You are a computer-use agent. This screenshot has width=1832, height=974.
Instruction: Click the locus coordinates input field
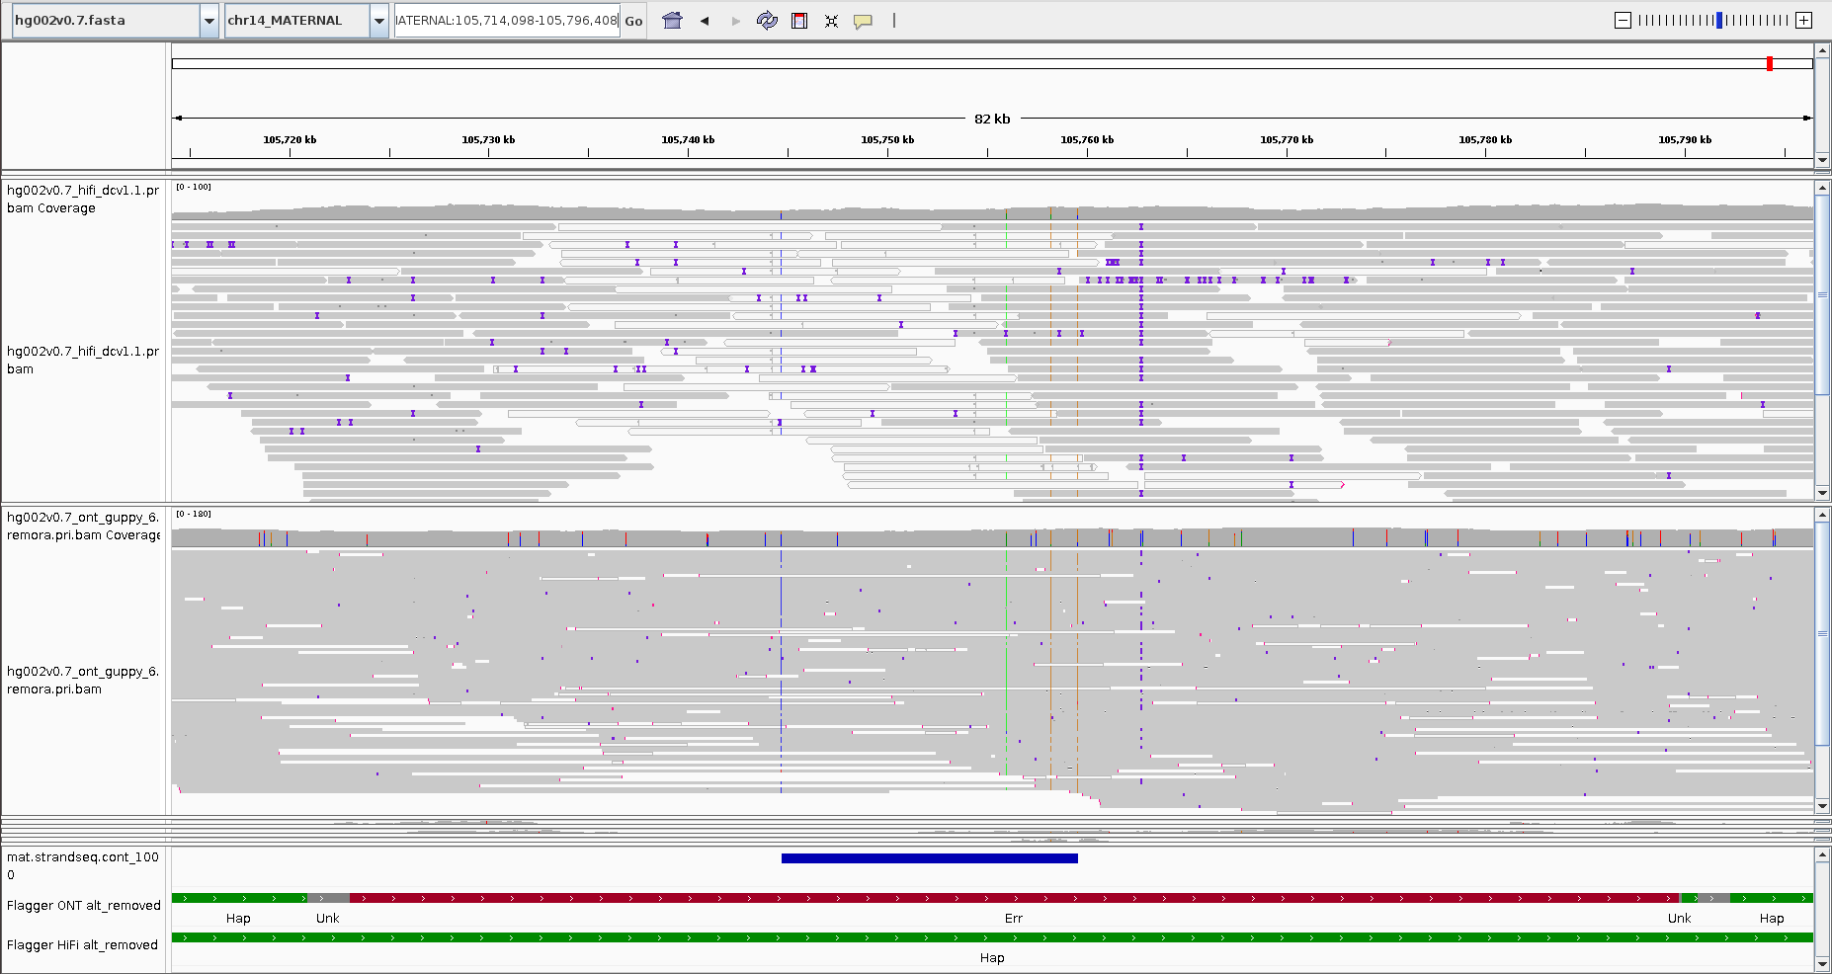[504, 20]
